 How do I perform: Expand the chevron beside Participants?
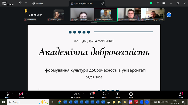(x=84, y=94)
